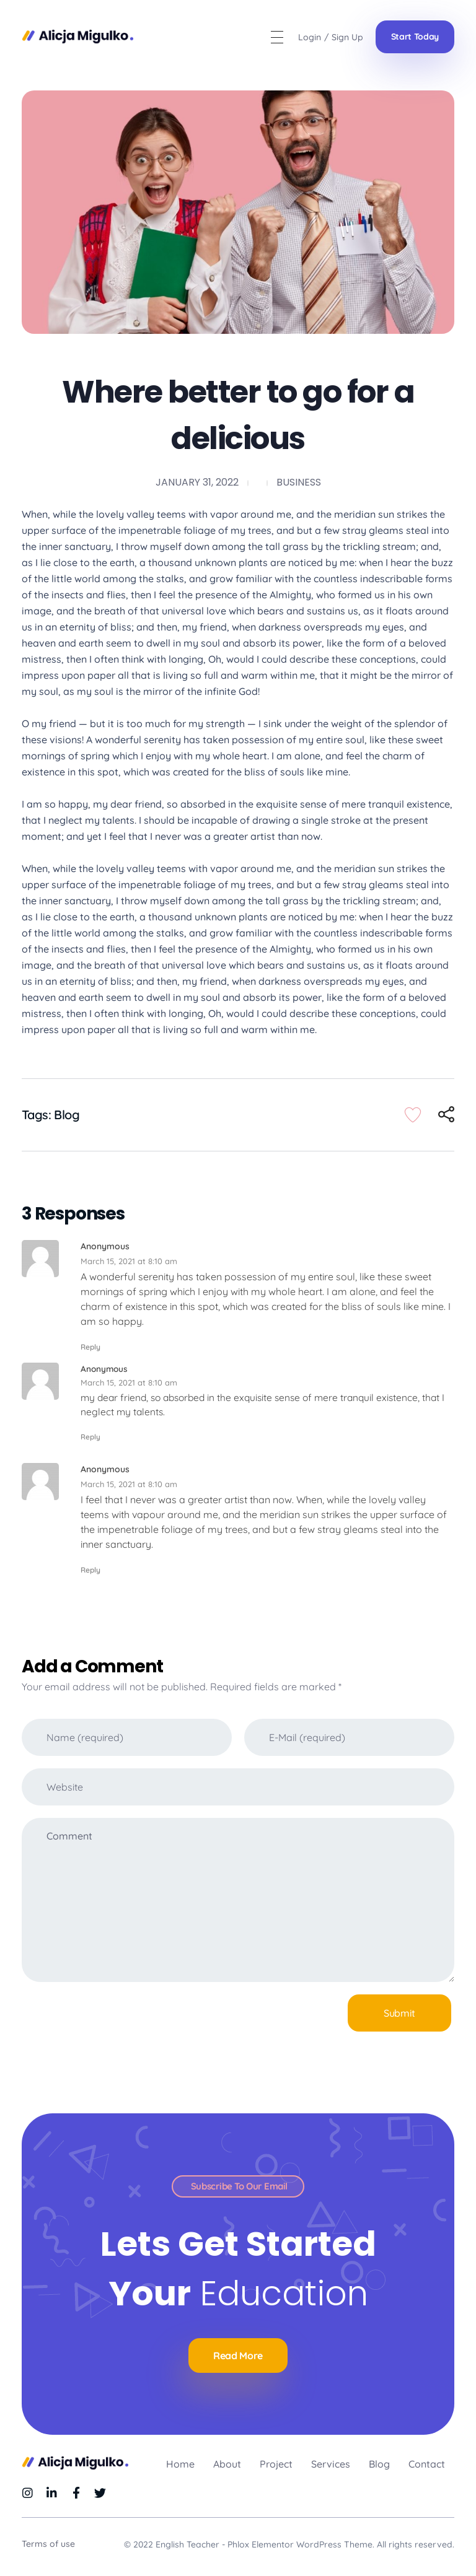The height and width of the screenshot is (2576, 476).
Task: Open the hamburger menu icon
Action: click(277, 37)
